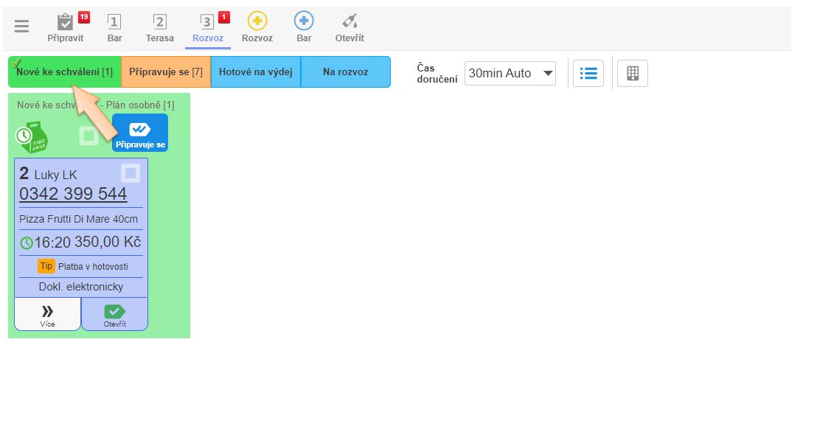Click the take away bag icon
This screenshot has width=831, height=443.
32,138
